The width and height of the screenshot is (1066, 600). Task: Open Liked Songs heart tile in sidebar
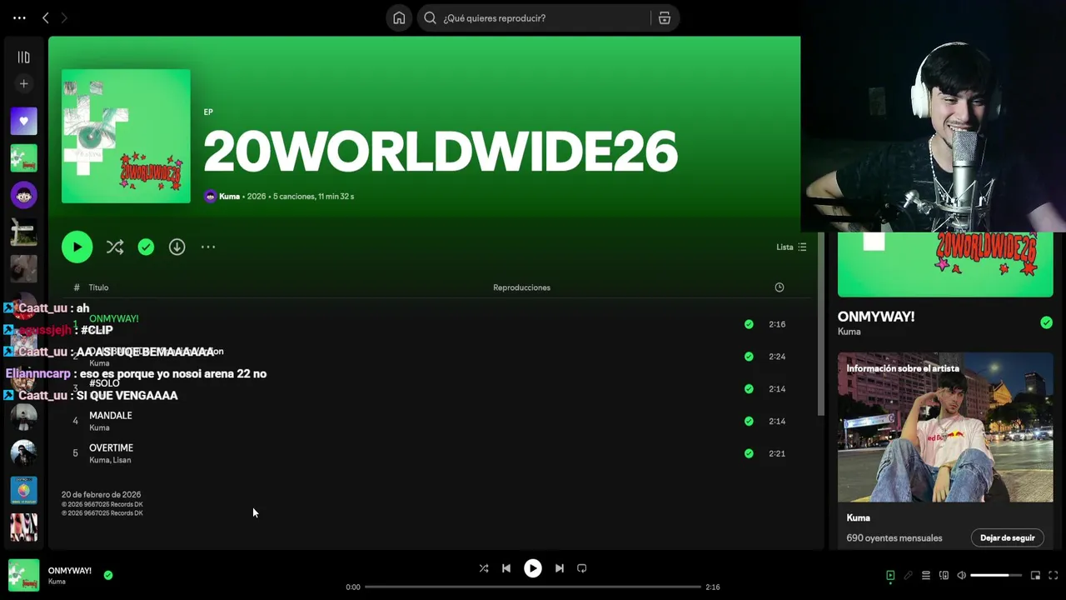[x=23, y=121]
